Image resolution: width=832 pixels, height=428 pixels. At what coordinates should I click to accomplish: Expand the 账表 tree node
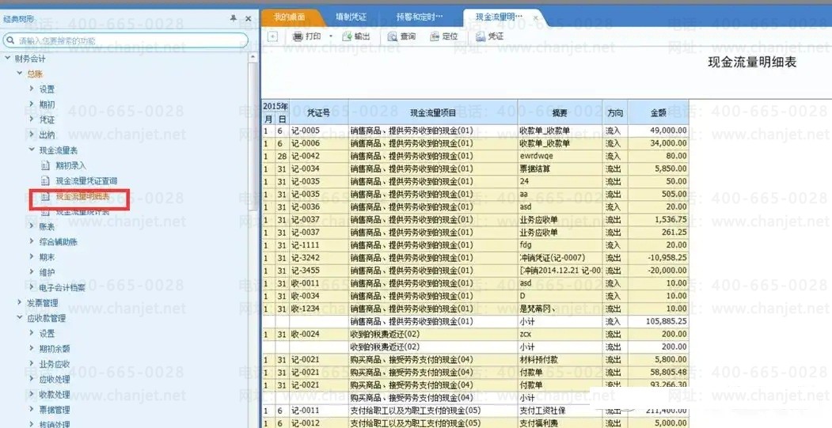coord(32,226)
